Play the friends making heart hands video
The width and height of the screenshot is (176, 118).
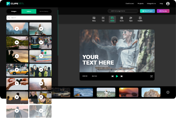coord(41,70)
